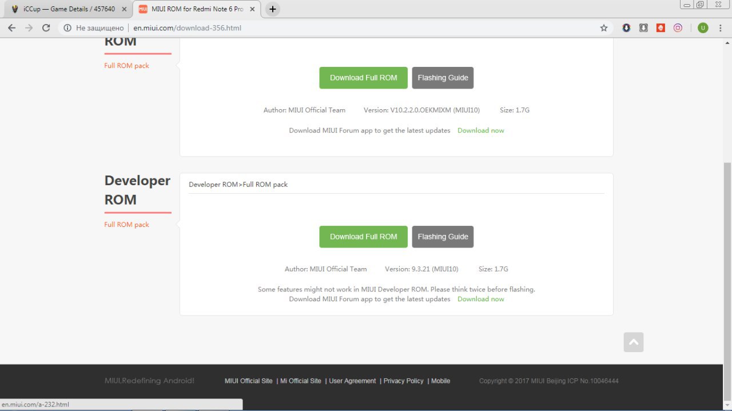Select Full ROM pack under Developer ROM
Viewport: 732px width, 411px height.
(x=126, y=225)
